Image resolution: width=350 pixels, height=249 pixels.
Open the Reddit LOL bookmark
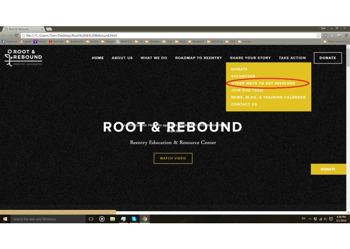(x=124, y=41)
